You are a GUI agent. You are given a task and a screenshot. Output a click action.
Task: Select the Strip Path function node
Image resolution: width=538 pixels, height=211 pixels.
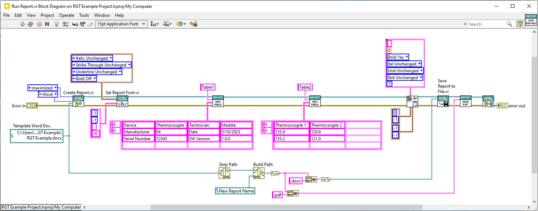point(224,173)
